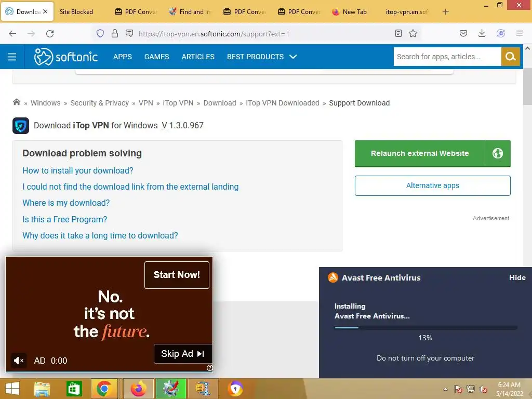Open the Windows Start button
Image resolution: width=532 pixels, height=399 pixels.
(x=12, y=389)
